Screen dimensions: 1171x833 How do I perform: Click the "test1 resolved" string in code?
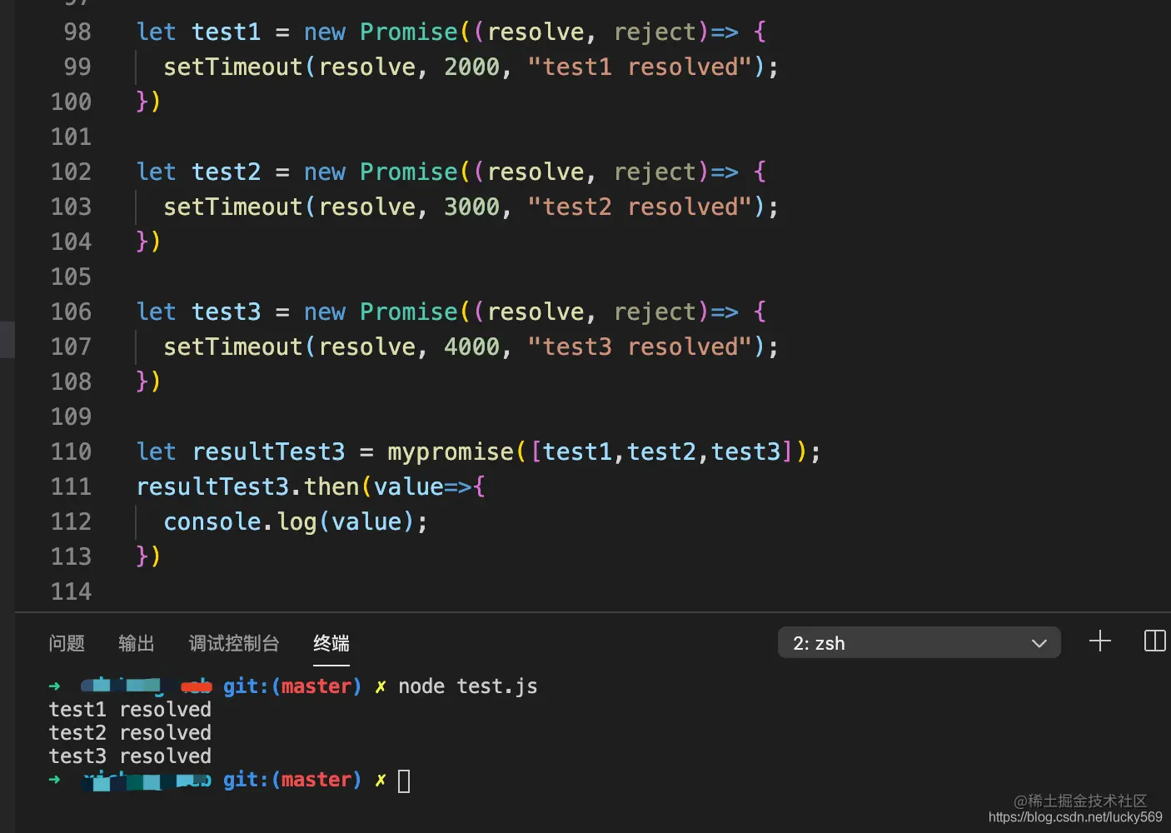pos(640,67)
